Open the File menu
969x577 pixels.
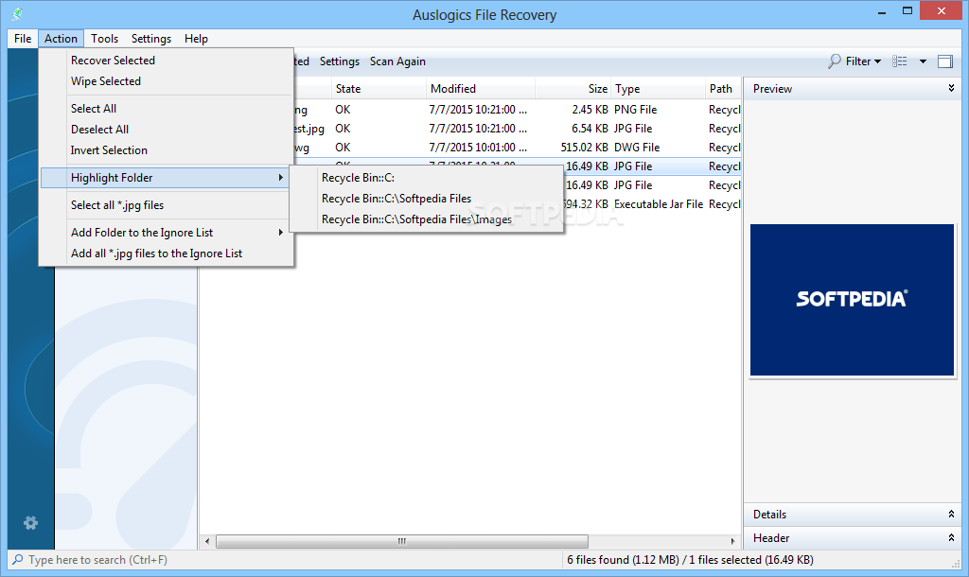point(23,38)
